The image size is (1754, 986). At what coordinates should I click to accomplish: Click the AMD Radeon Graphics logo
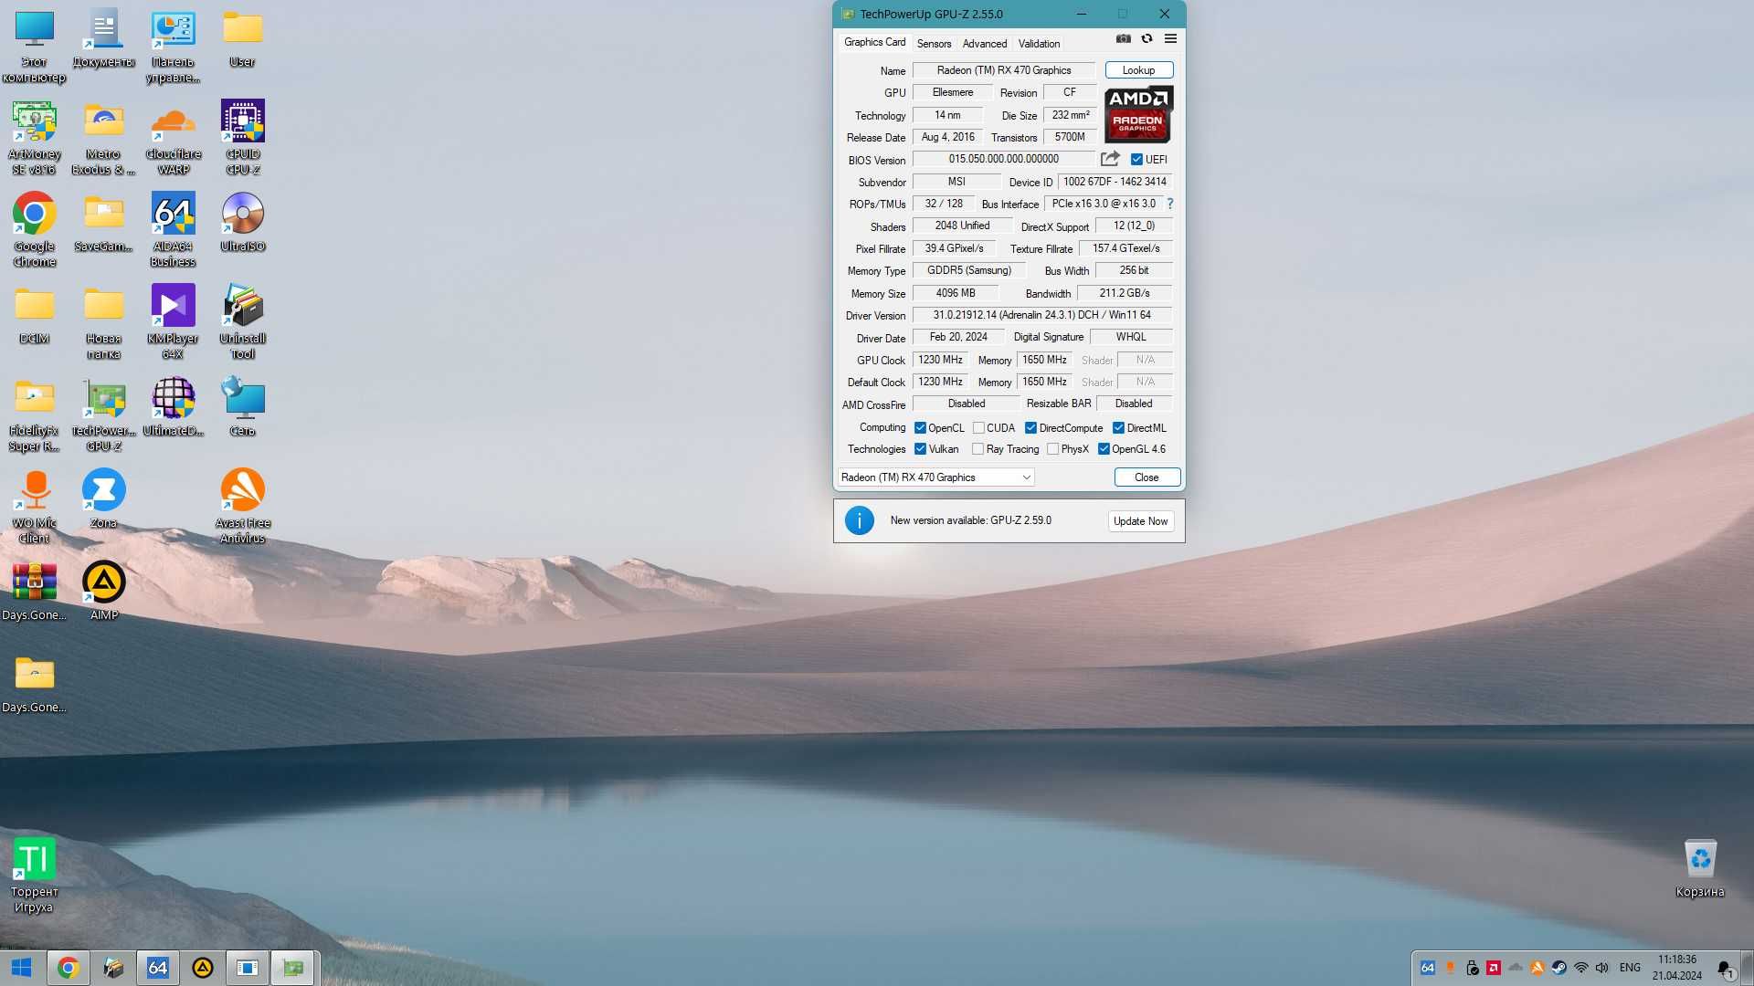click(x=1138, y=114)
